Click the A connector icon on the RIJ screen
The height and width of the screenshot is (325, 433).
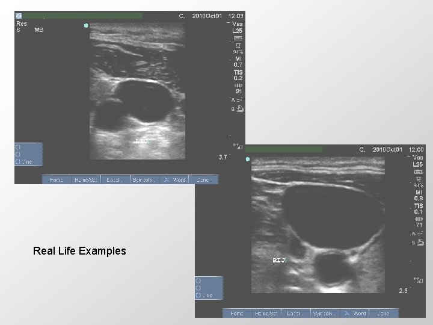[x=417, y=234]
